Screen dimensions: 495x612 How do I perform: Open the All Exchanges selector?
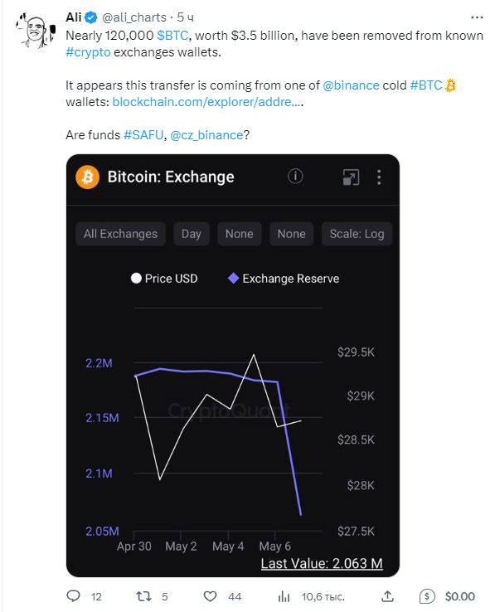pyautogui.click(x=120, y=234)
